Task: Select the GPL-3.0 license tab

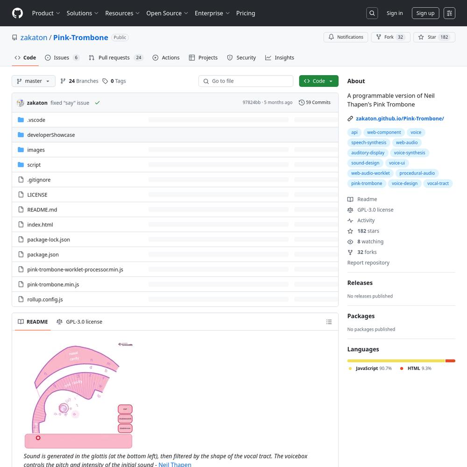Action: click(79, 322)
